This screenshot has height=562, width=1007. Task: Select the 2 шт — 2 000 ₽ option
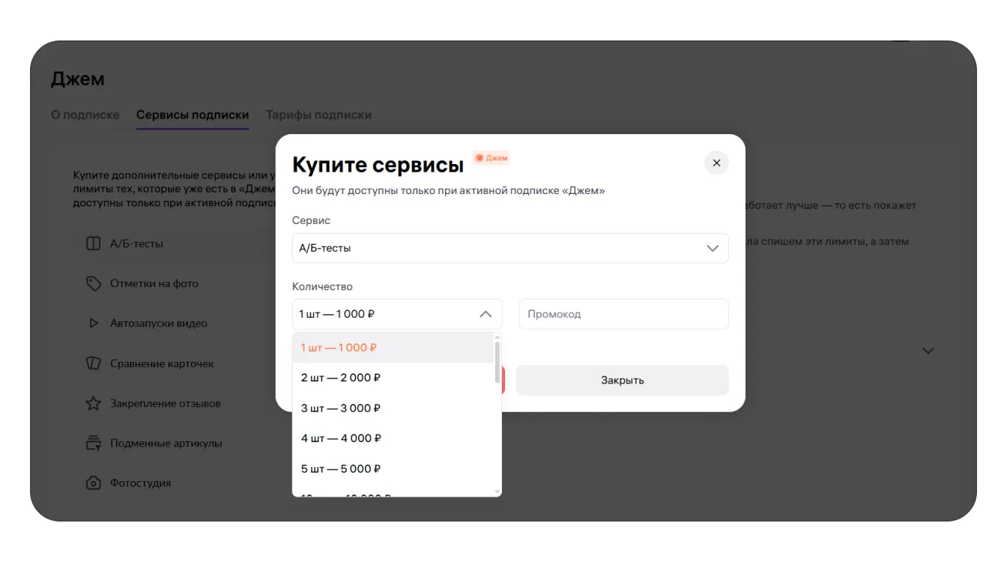tap(341, 378)
